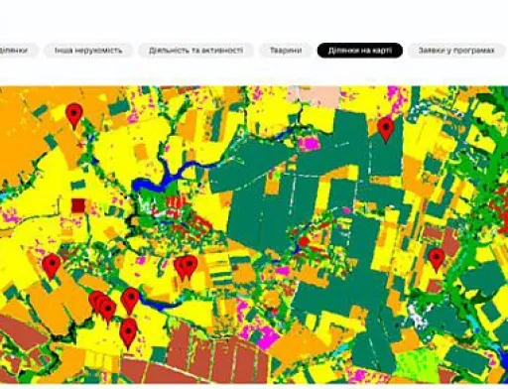Click the front marker of the central overlapping pair
508x389 pixels.
pos(190,267)
